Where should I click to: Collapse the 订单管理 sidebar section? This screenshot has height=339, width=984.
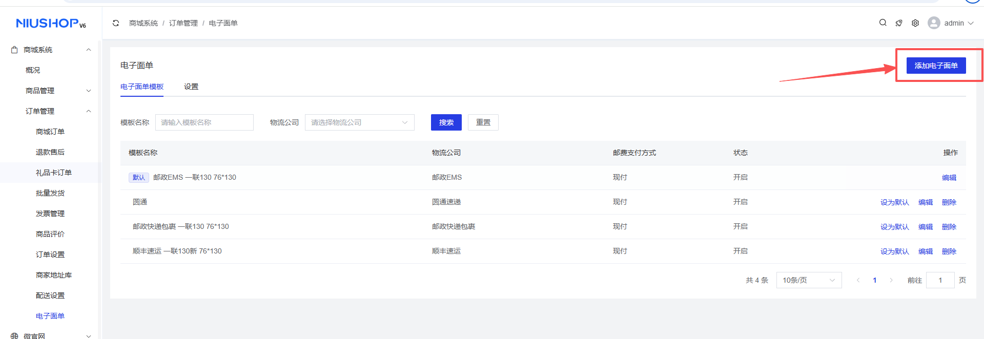(x=89, y=111)
